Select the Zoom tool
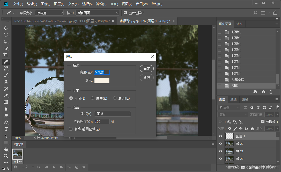This screenshot has width=281, height=172. click(x=6, y=156)
